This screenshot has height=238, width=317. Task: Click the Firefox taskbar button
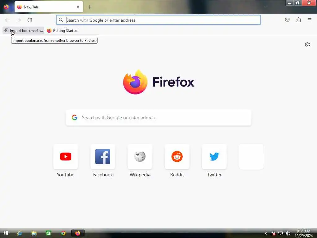coord(78,233)
